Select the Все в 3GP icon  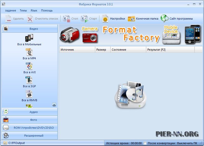pyautogui.click(x=29, y=80)
